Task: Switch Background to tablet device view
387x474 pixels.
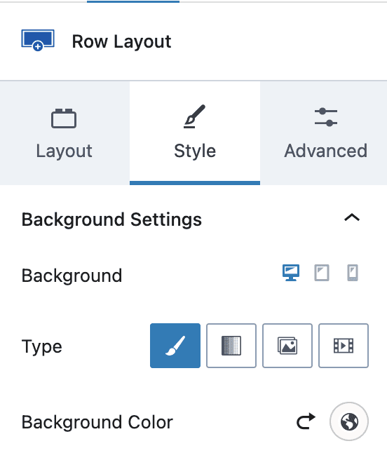Action: tap(322, 273)
